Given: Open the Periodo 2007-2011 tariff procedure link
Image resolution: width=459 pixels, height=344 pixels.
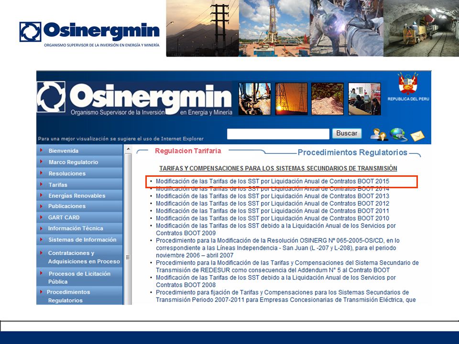Looking at the screenshot, I should click(x=285, y=296).
